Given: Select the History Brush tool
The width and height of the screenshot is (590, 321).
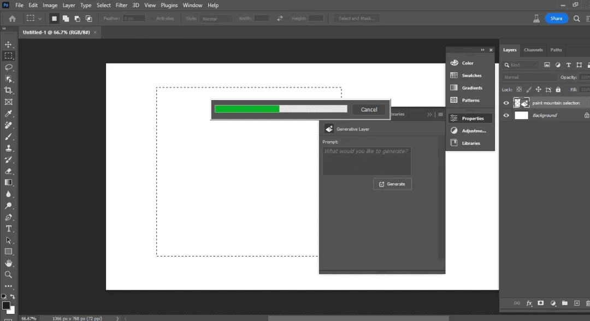Looking at the screenshot, I should [x=8, y=159].
